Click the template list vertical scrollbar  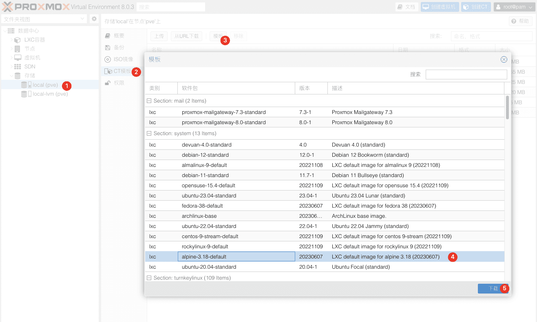[x=507, y=107]
